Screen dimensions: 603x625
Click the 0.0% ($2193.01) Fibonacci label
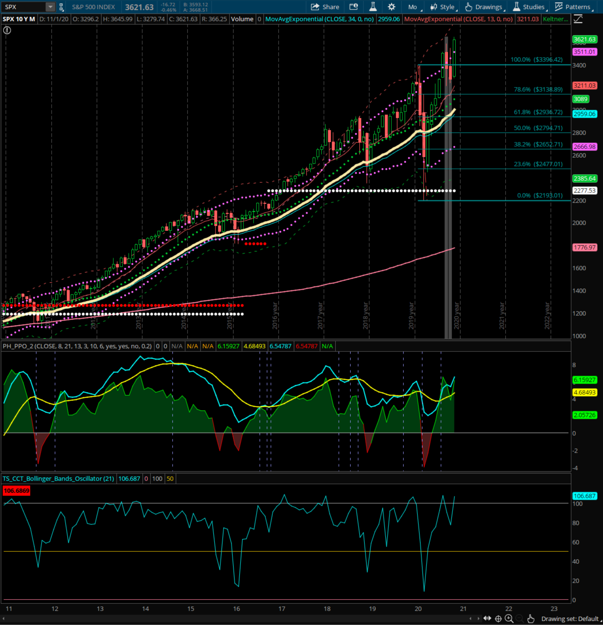pyautogui.click(x=540, y=195)
